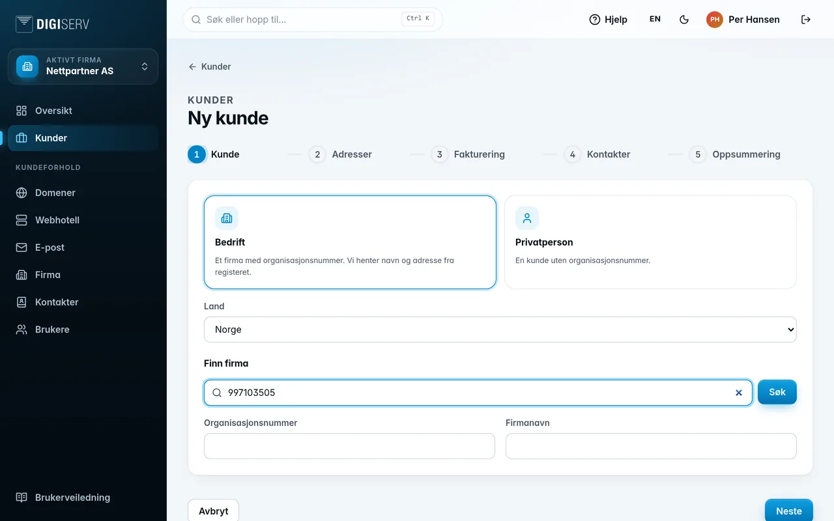This screenshot has height=521, width=834.
Task: Go to step 5 Oppsummering
Action: (734, 154)
